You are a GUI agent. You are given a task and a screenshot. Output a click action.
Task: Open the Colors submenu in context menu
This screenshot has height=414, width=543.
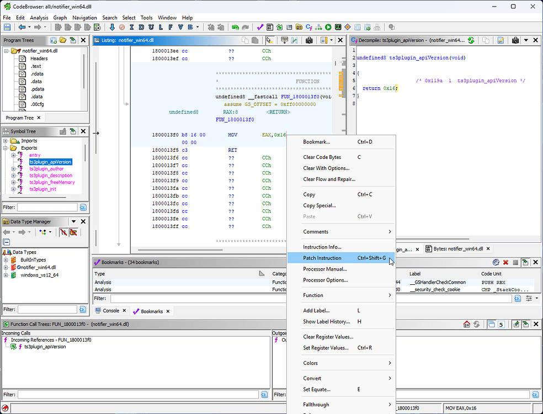341,363
